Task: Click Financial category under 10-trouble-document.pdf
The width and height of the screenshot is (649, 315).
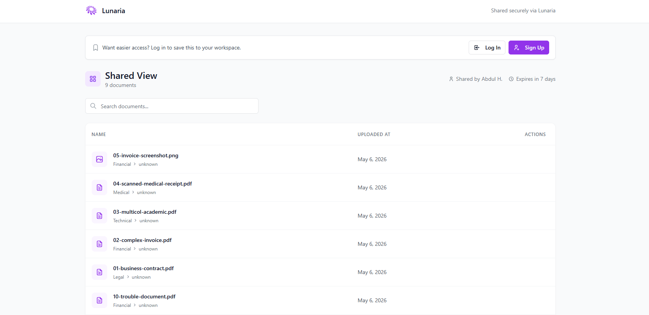Action: (x=122, y=305)
